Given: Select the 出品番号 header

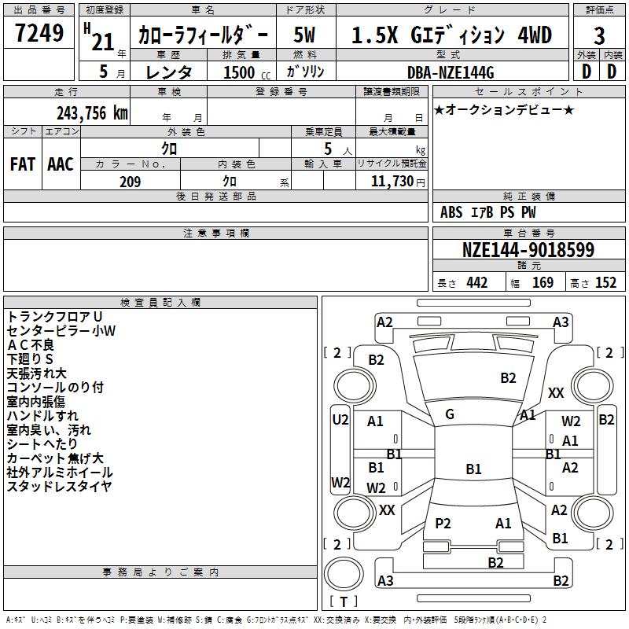Looking at the screenshot, I should 39,10.
